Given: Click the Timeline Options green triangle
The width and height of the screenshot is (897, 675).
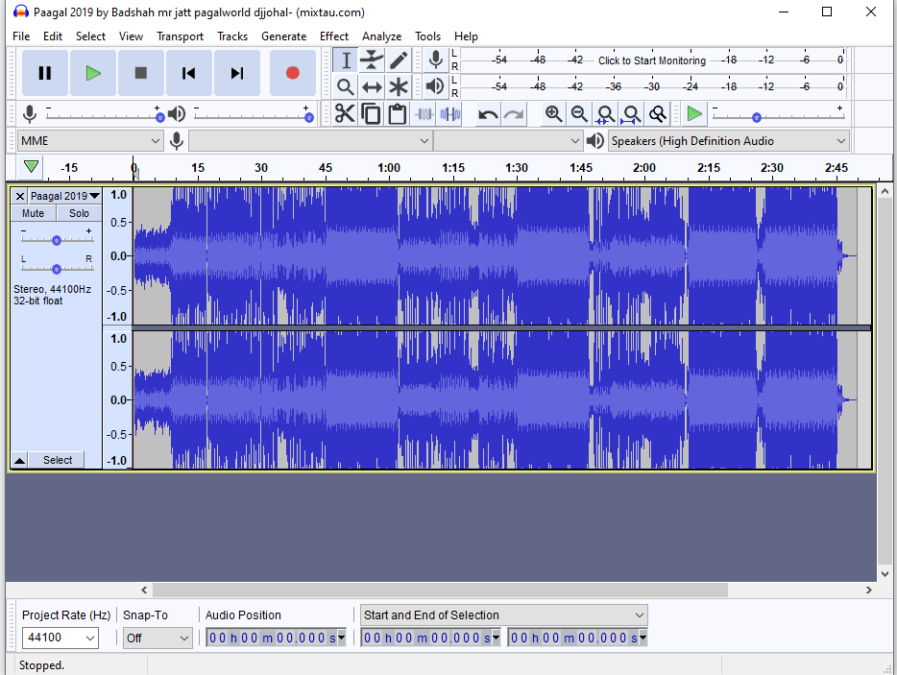Looking at the screenshot, I should (x=31, y=166).
